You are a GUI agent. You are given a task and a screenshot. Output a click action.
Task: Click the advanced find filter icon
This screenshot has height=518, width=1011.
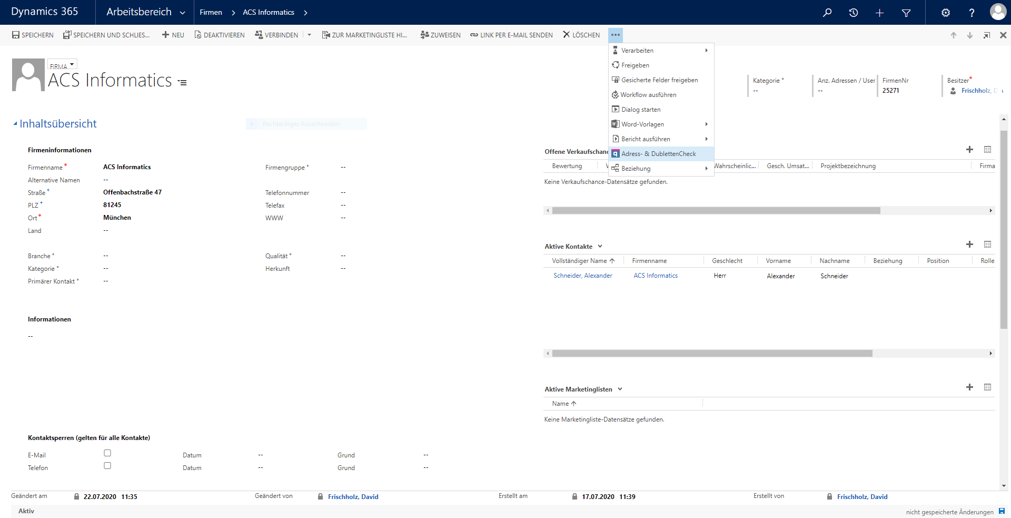pos(906,13)
